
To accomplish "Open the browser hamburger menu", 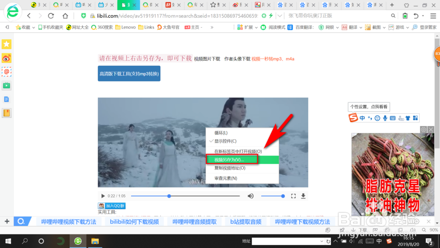I will tap(433, 16).
